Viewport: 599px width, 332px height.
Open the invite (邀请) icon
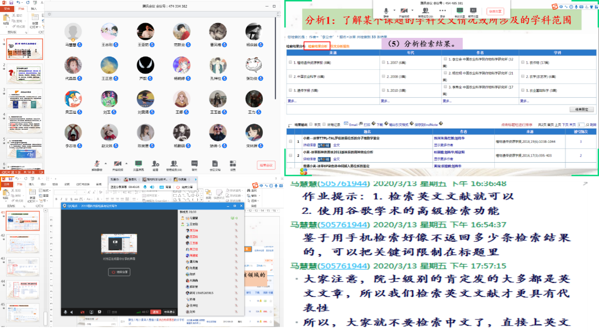[x=155, y=163]
